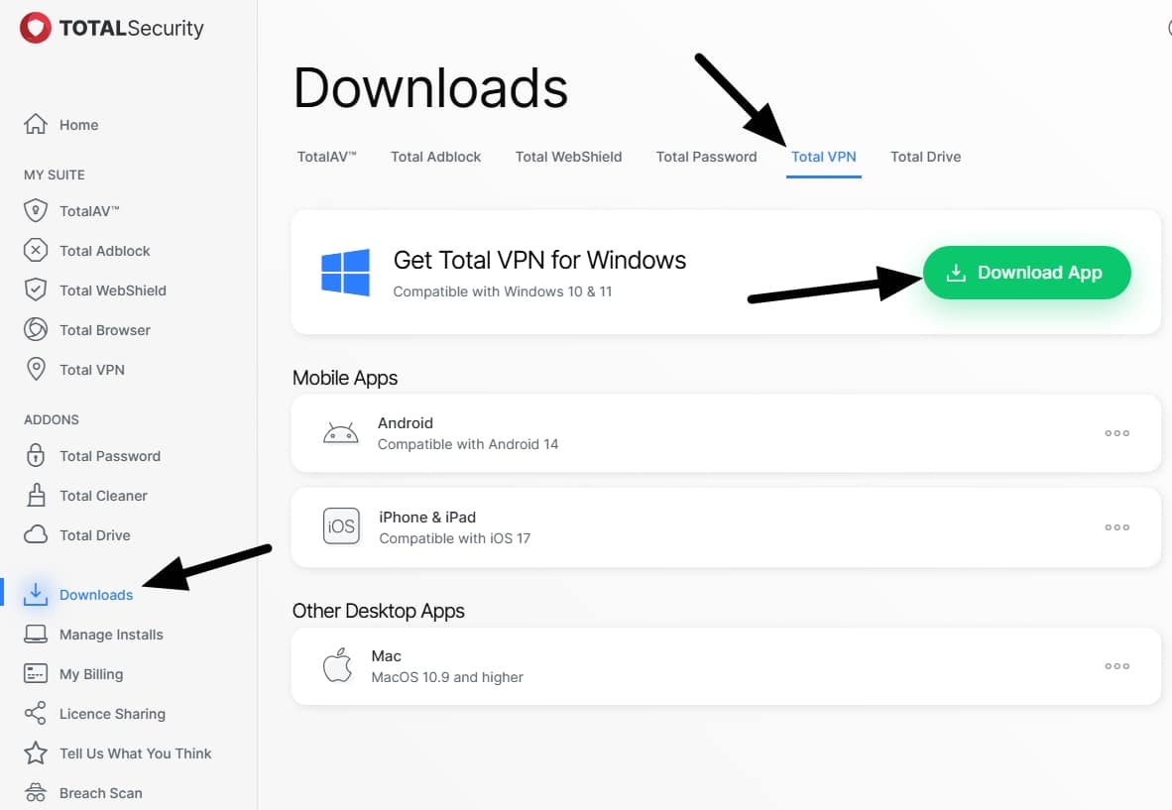Image resolution: width=1172 pixels, height=810 pixels.
Task: Click 'MacOS 10.9 and higher' text
Action: tap(447, 677)
